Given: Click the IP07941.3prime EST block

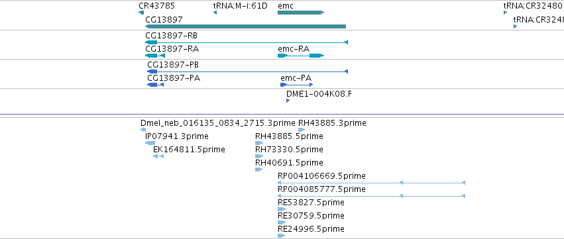Looking at the screenshot, I should (150, 143).
